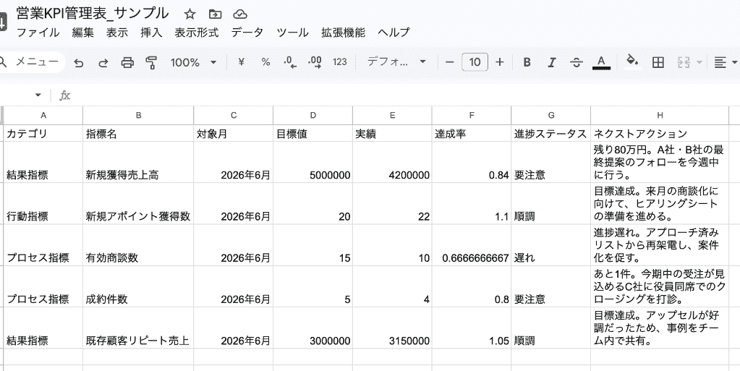Open the ファイル menu

coord(38,33)
